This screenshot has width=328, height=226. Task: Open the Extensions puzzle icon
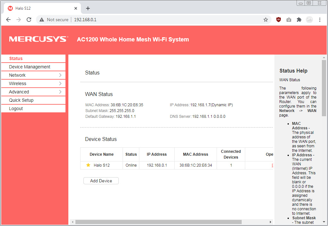[x=299, y=20]
